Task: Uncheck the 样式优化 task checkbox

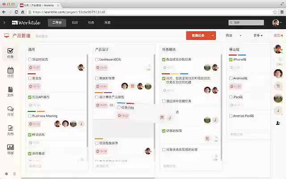Action: [30, 135]
